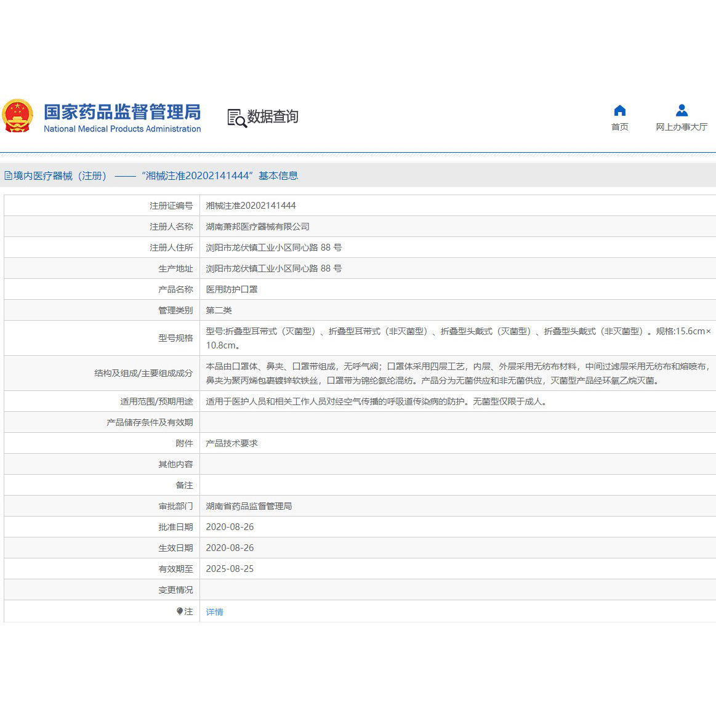Click the 批准日期 value 2020-08-26

pyautogui.click(x=230, y=526)
